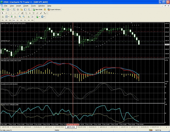
Task: Expand the Indicators list dropdown arrow
Action: pyautogui.click(x=39, y=17)
